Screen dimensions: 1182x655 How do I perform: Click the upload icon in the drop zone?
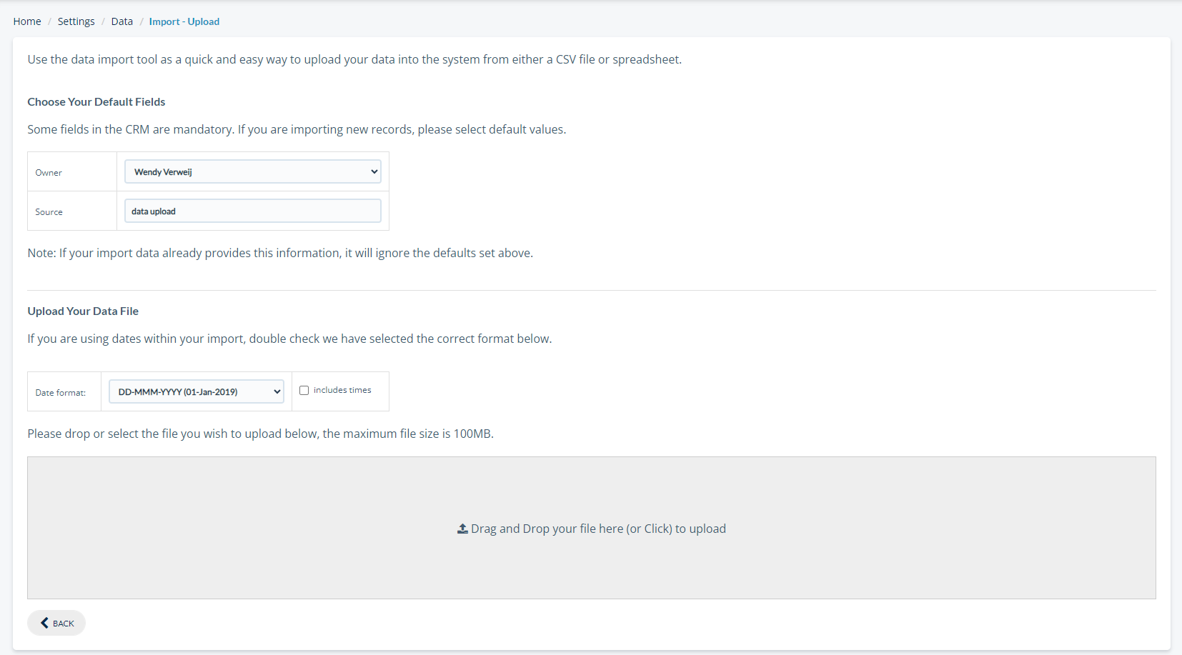[462, 529]
